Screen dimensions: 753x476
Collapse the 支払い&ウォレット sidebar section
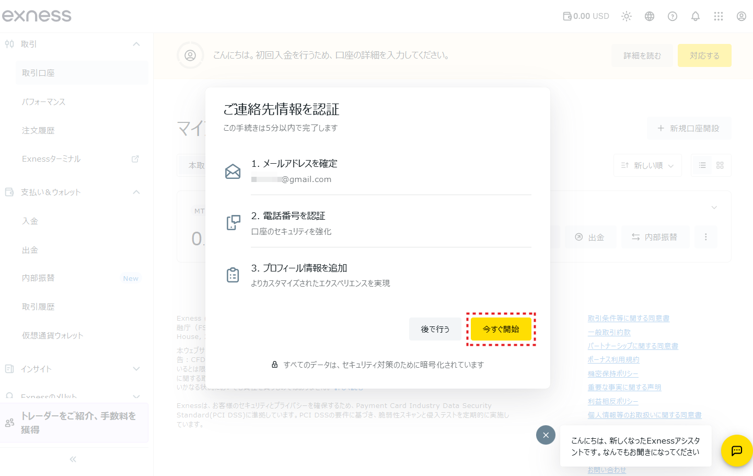pos(136,192)
